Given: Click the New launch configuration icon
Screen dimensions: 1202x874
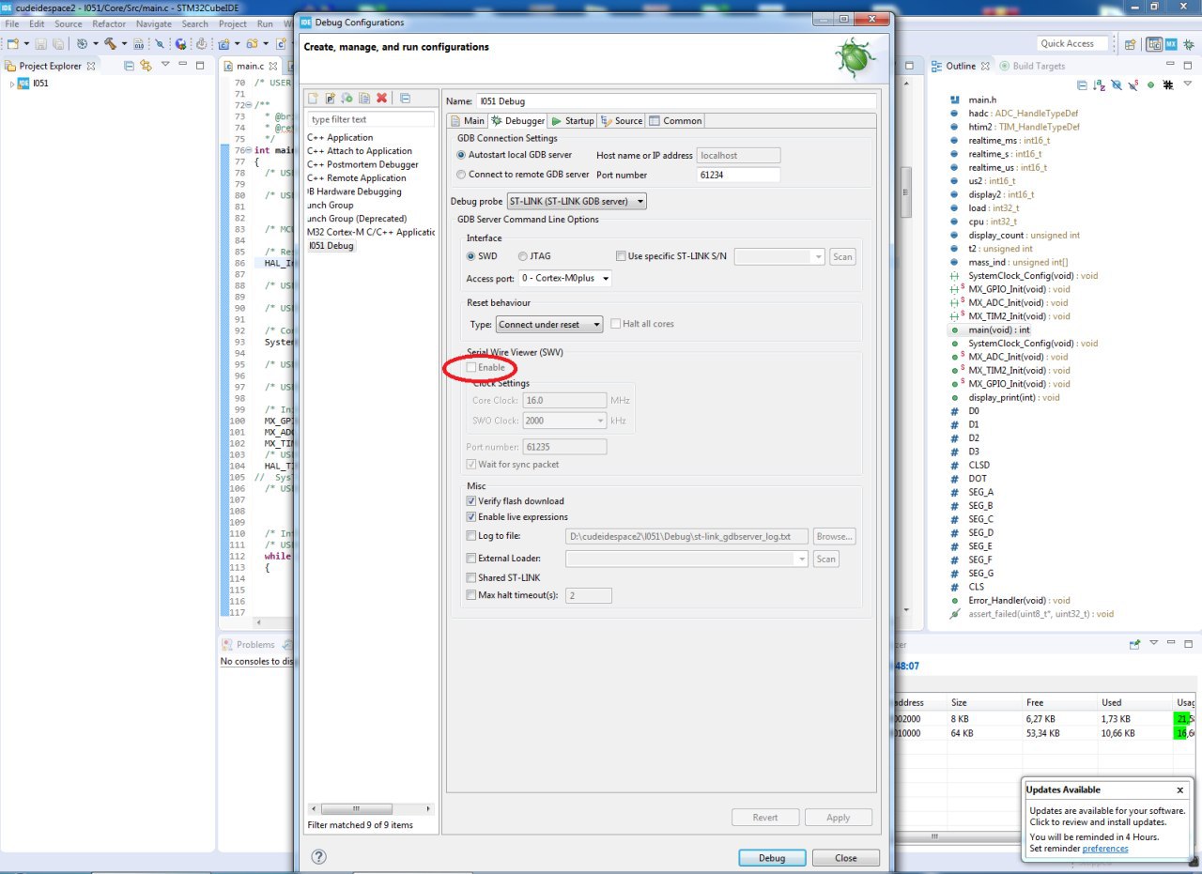Looking at the screenshot, I should tap(313, 98).
